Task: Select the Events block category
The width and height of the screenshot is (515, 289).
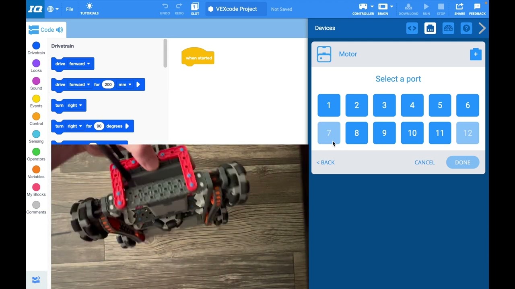Action: tap(36, 101)
